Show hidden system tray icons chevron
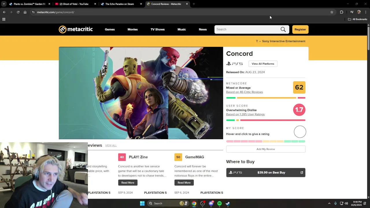Image resolution: width=370 pixels, height=208 pixels. pos(329,203)
